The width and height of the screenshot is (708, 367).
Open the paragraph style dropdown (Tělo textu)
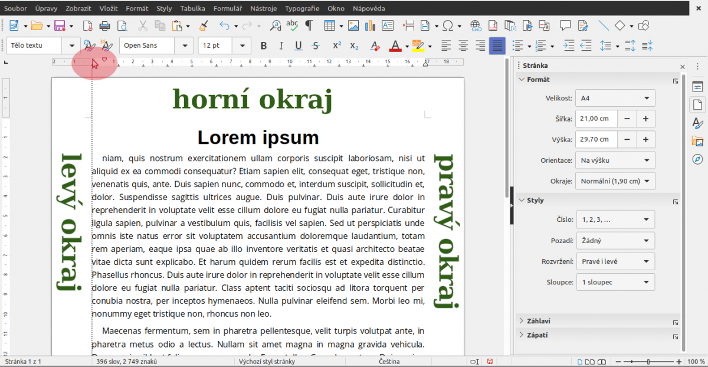[73, 46]
